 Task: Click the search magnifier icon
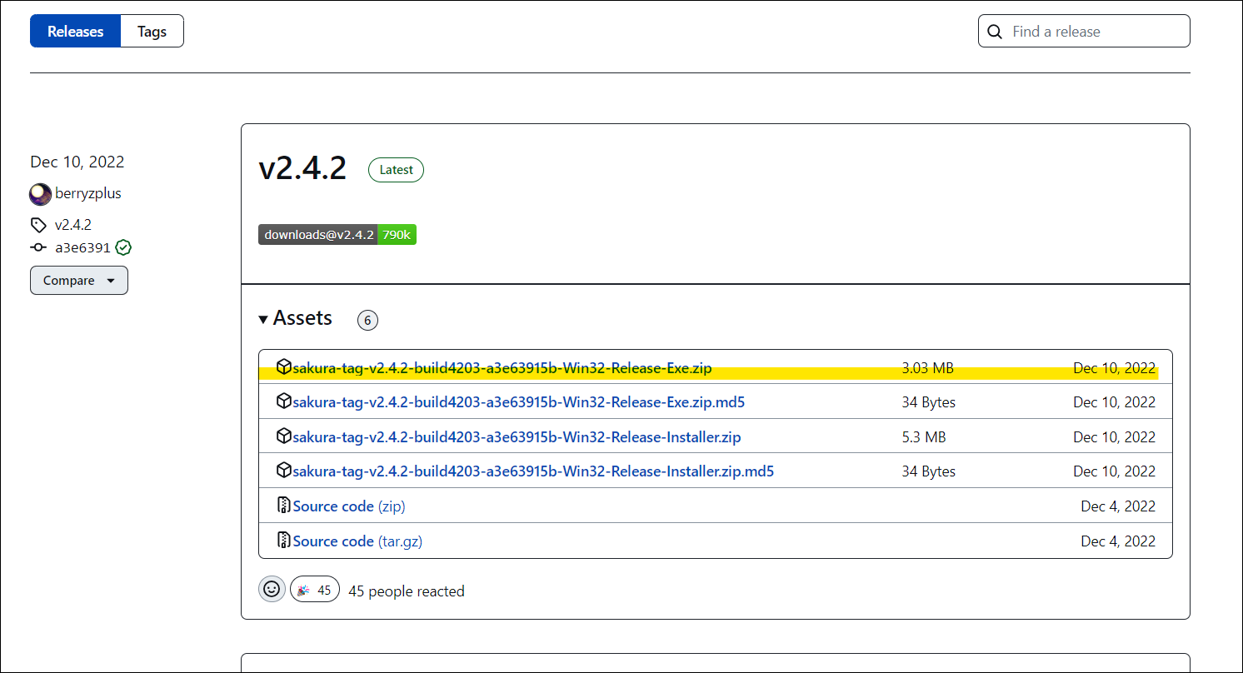(x=994, y=32)
